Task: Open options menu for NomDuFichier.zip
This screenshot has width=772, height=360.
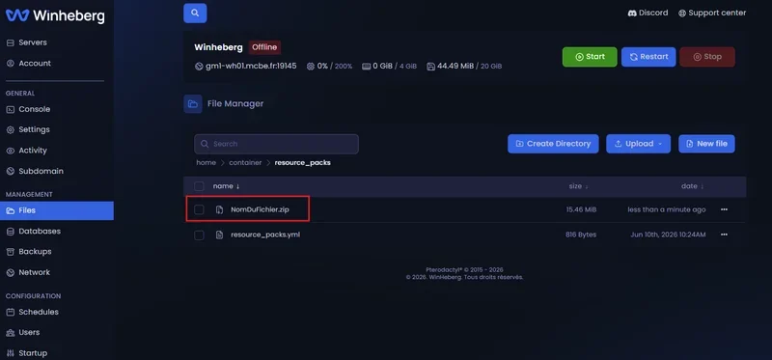Action: pos(724,209)
